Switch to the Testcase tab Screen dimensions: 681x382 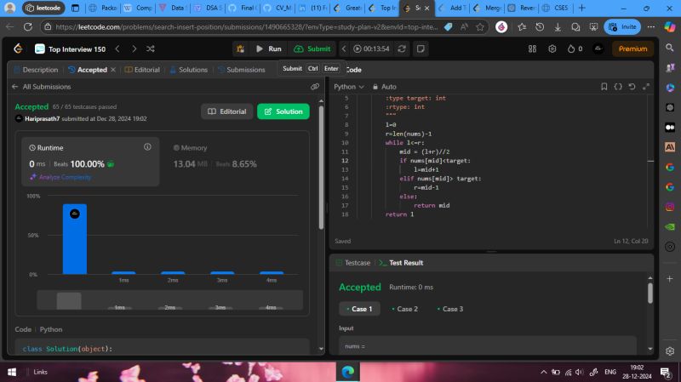353,263
